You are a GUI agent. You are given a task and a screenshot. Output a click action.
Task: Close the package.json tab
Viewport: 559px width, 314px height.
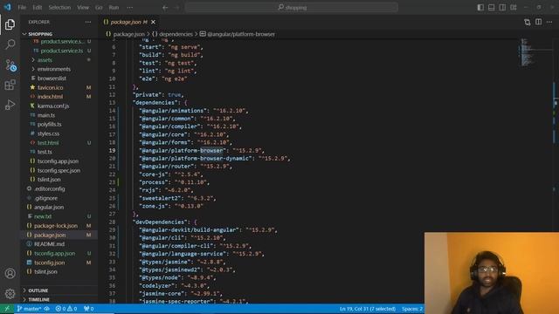coord(154,22)
